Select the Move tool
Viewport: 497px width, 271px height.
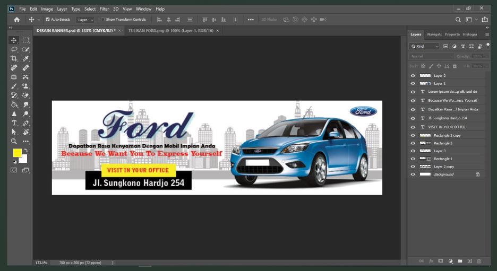click(14, 40)
